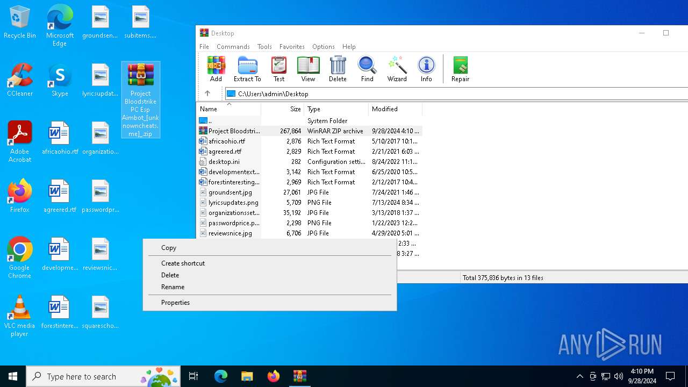Open the Options menu

(x=323, y=47)
